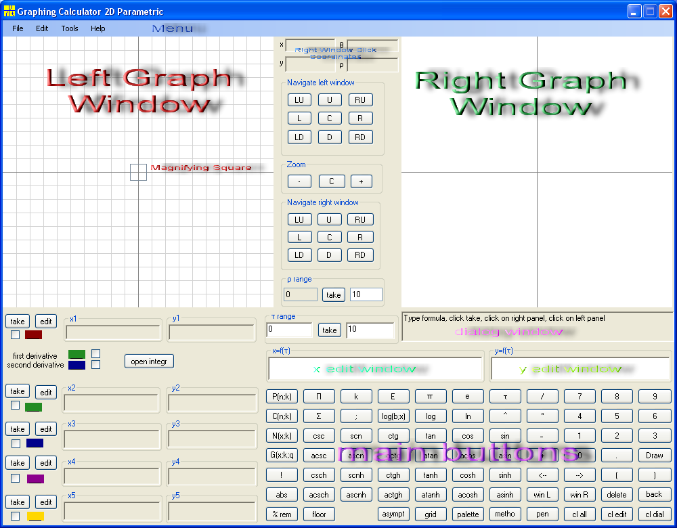Click the floor button
This screenshot has width=677, height=528.
pos(319,514)
